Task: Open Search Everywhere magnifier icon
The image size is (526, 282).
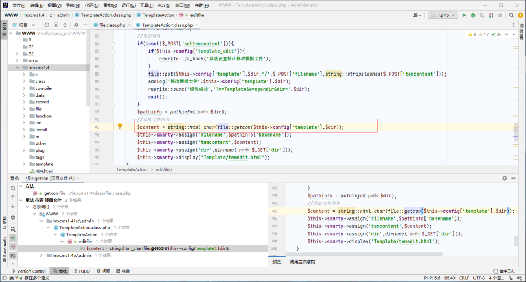Action: point(511,15)
